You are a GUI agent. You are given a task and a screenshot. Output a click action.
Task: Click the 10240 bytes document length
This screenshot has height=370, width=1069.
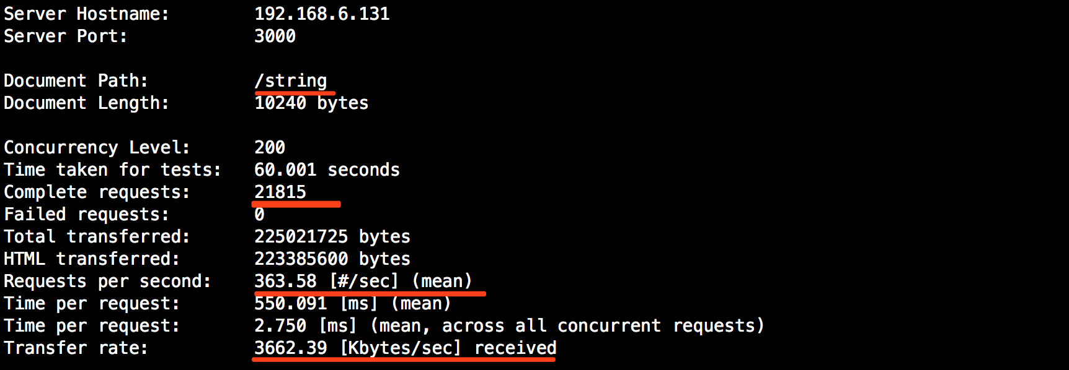(311, 103)
